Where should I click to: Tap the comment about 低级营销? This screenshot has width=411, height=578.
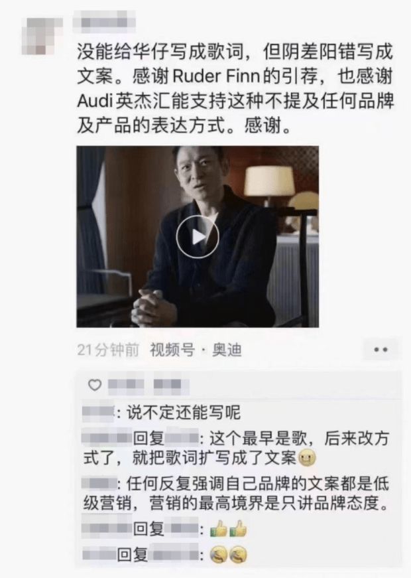point(236,494)
